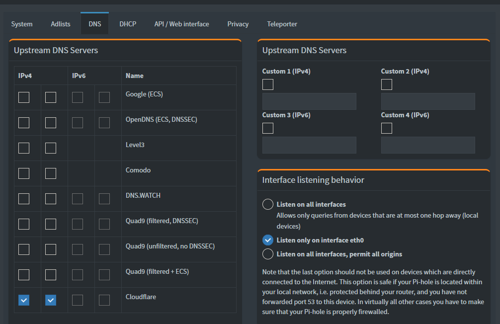This screenshot has height=324, width=500.
Task: Enable the Custom 4 (IPv6) checkbox
Action: (x=387, y=128)
